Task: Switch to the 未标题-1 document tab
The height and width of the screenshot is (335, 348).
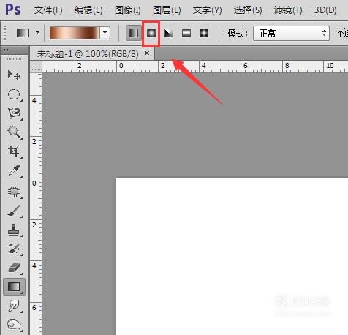Action: [x=88, y=53]
